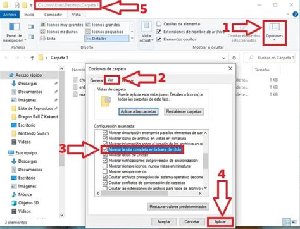300x229 pixels.
Task: Navigate forward with the forward arrow
Action: point(17,58)
